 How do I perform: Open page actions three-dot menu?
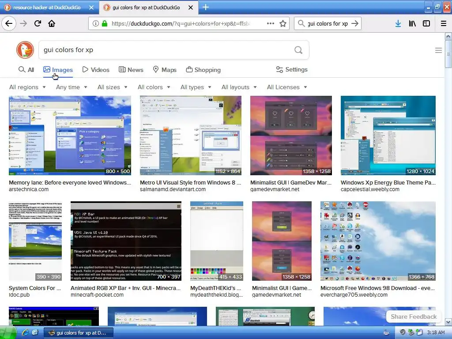click(x=271, y=23)
